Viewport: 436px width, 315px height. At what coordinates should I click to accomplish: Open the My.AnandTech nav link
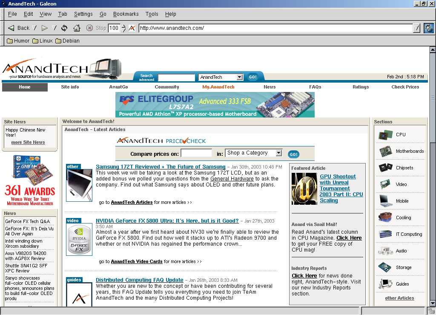pos(218,87)
